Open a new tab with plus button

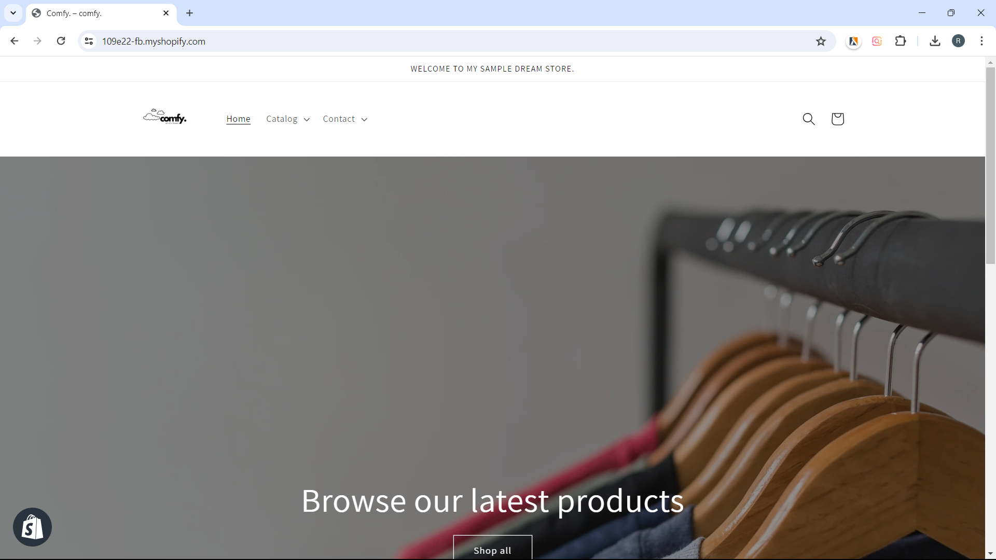190,13
